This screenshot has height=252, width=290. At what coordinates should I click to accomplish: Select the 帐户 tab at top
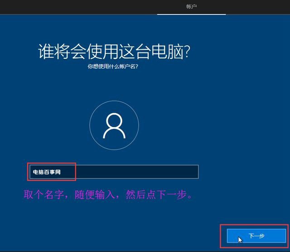click(x=191, y=6)
